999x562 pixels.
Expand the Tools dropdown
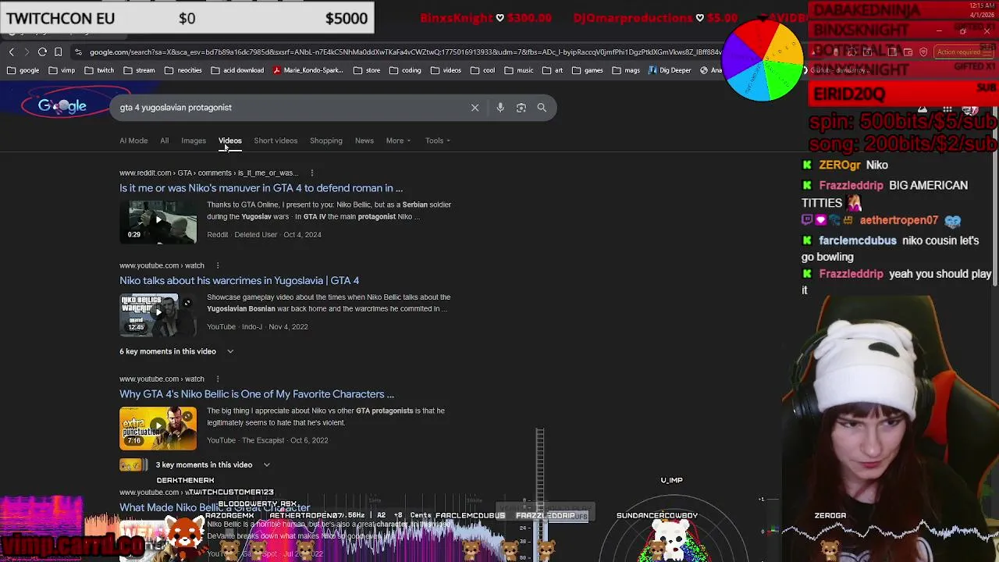[438, 140]
